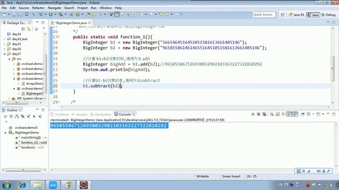Image resolution: width=339 pixels, height=190 pixels.
Task: Select function_1() in Outline
Action: point(31,142)
